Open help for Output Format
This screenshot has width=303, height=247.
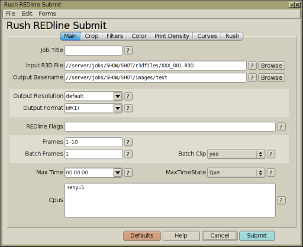[x=128, y=108]
